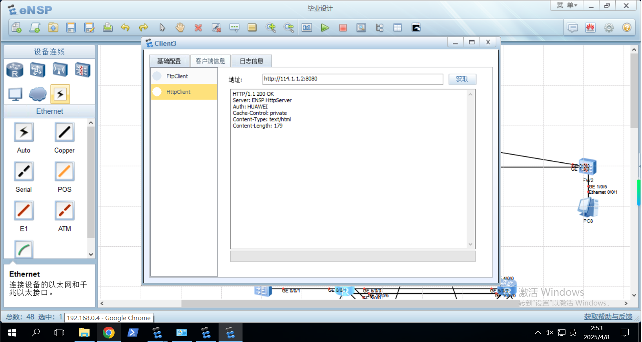Click the open topology file icon
642x342 pixels.
click(53, 27)
